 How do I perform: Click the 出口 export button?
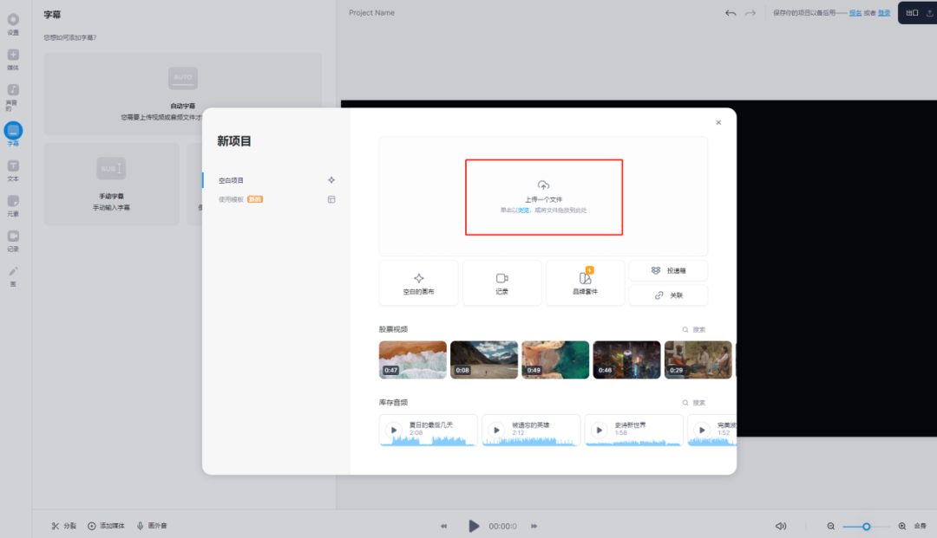point(910,13)
